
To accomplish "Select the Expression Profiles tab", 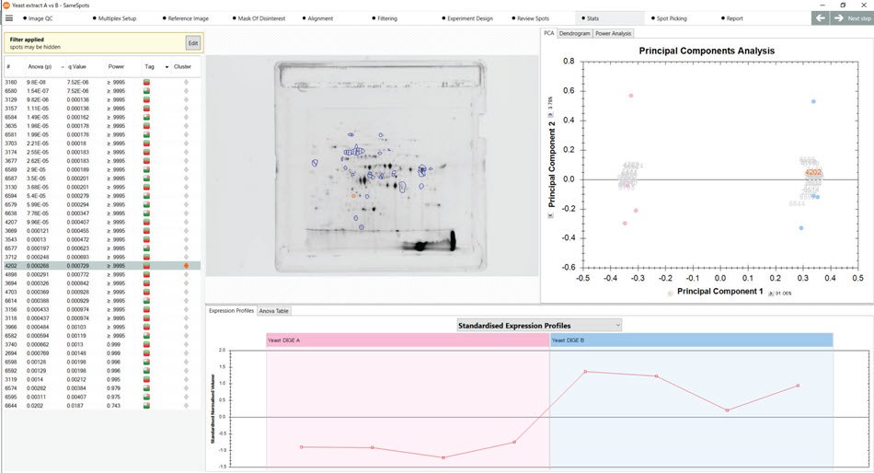I will click(231, 311).
